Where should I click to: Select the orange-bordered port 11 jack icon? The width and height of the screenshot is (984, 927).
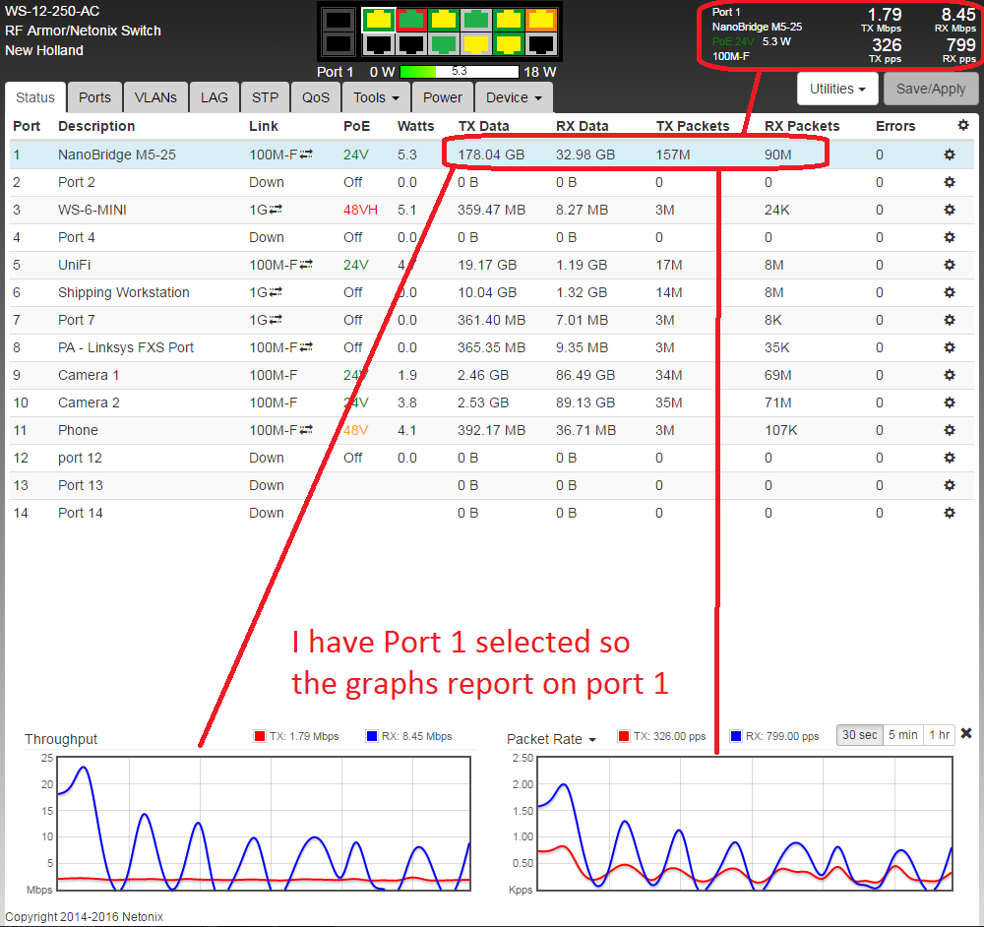pyautogui.click(x=540, y=19)
